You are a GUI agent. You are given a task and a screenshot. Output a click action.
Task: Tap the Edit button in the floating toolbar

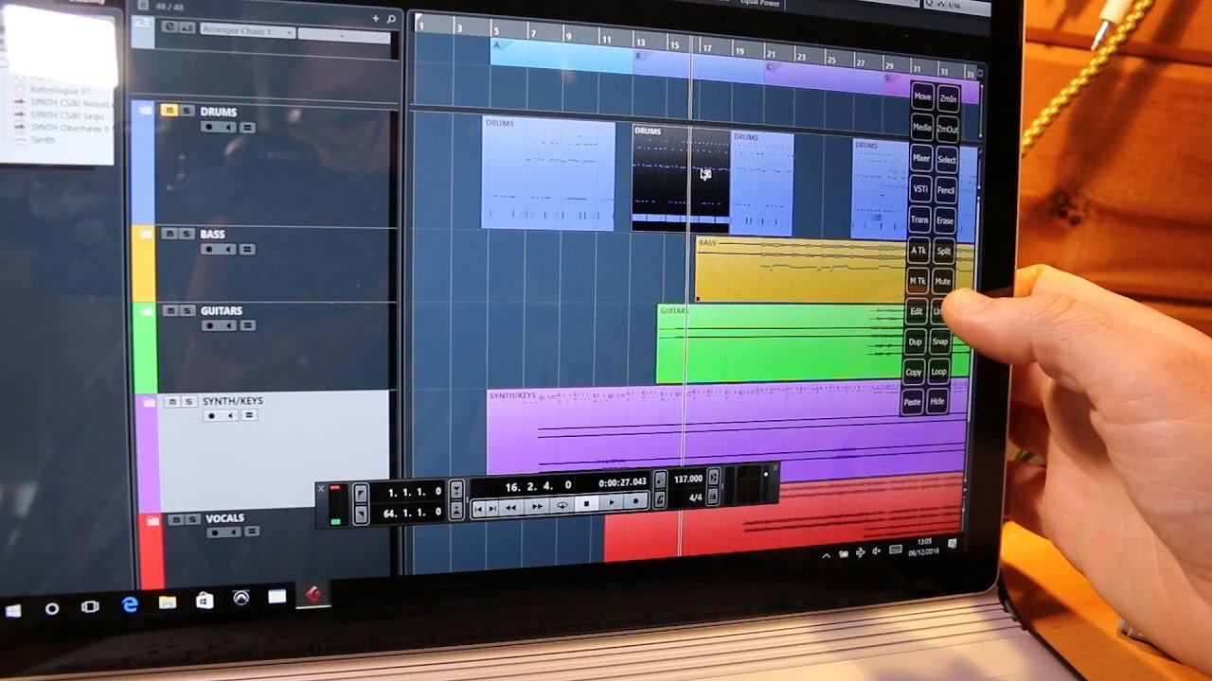click(916, 311)
